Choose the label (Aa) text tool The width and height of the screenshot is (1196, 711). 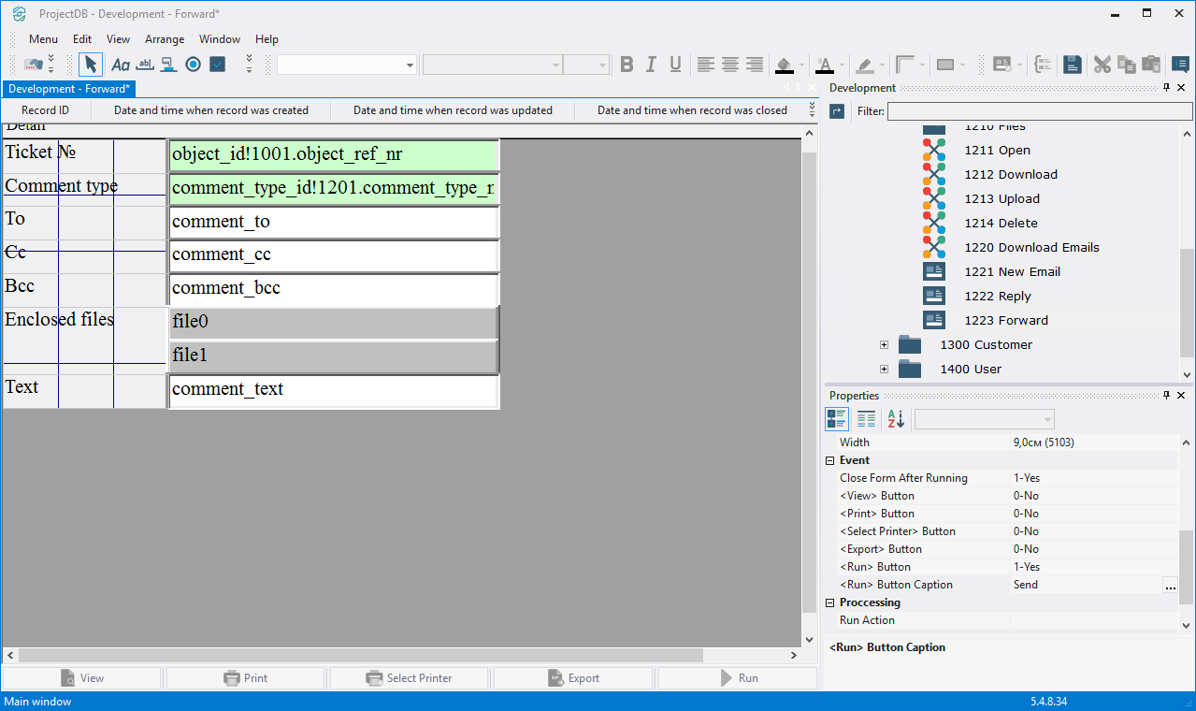[121, 65]
